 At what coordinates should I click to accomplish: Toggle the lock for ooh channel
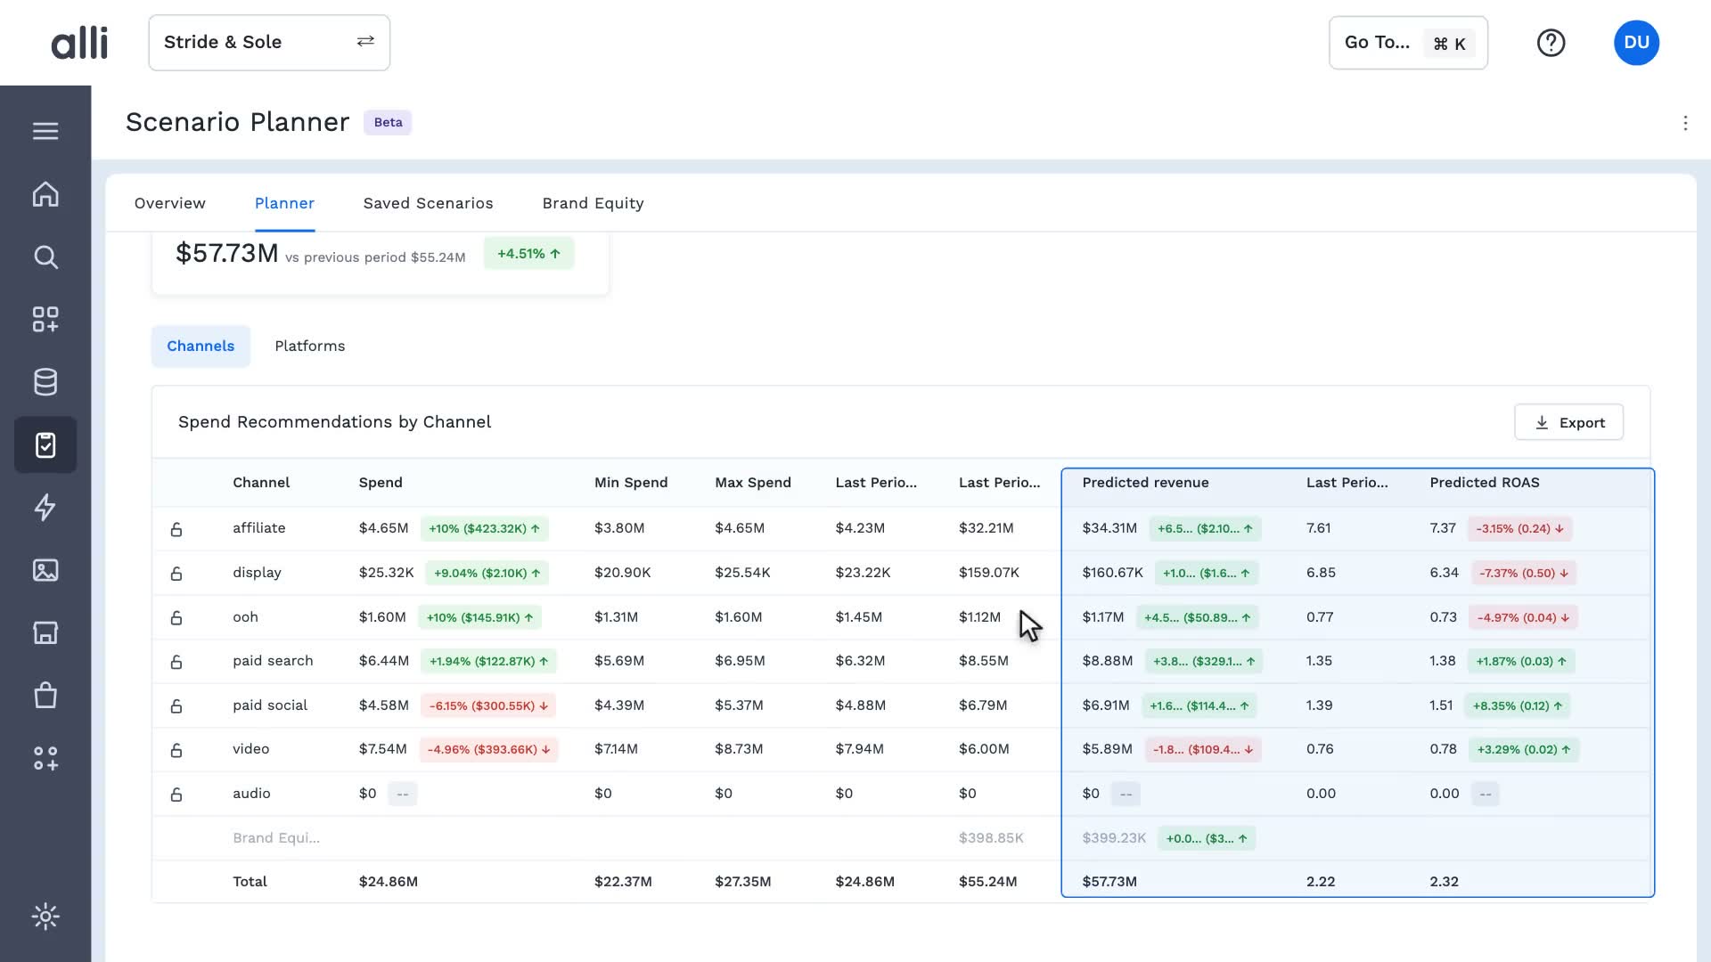[176, 617]
